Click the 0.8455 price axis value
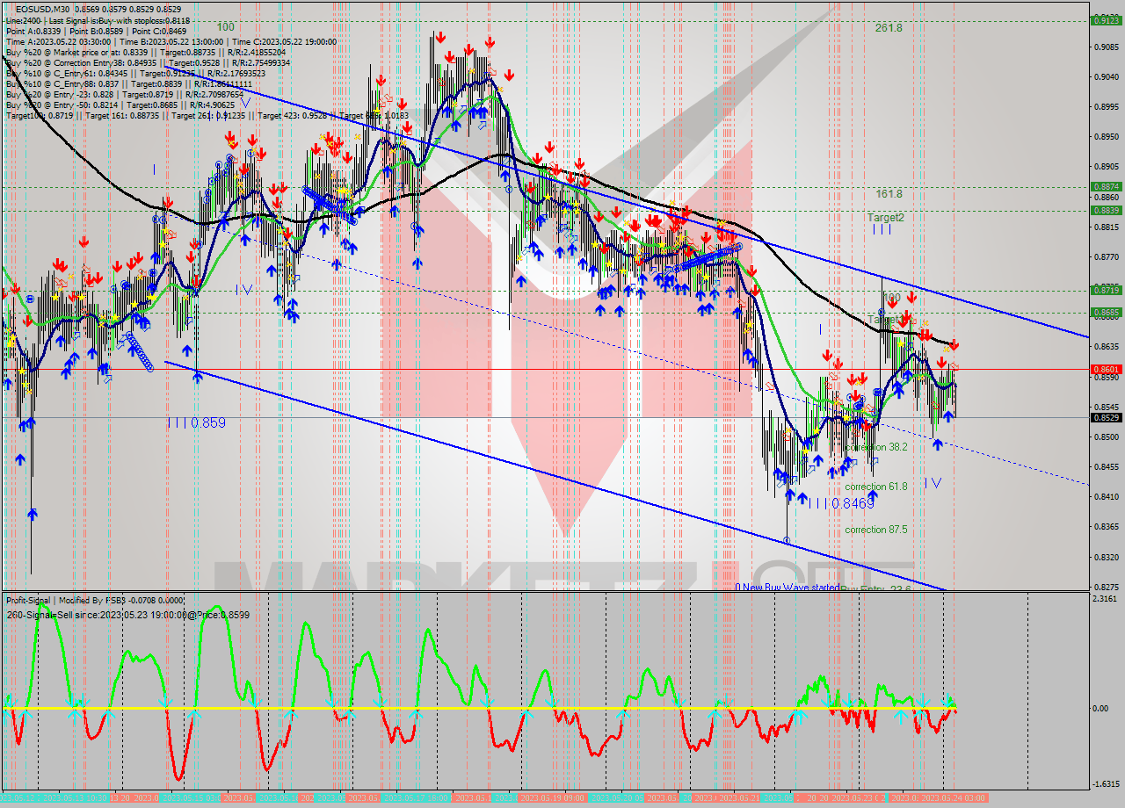This screenshot has height=808, width=1125. click(1105, 467)
